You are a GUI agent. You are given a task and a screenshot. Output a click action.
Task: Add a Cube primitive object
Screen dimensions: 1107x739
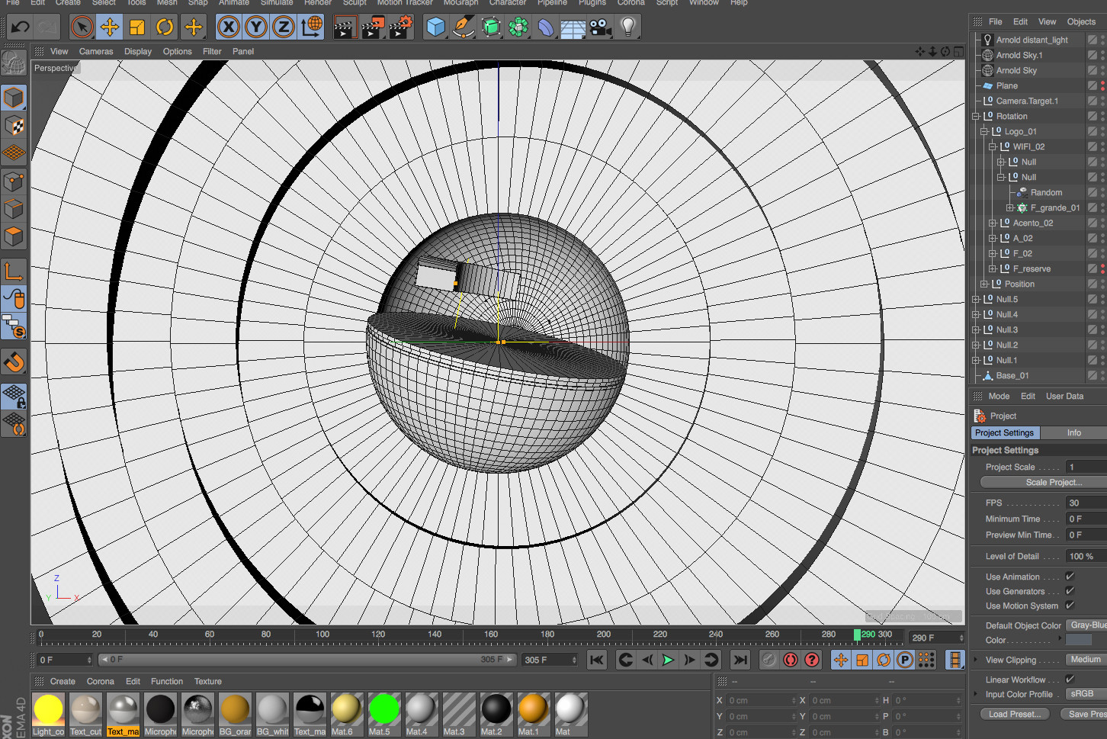(x=435, y=27)
